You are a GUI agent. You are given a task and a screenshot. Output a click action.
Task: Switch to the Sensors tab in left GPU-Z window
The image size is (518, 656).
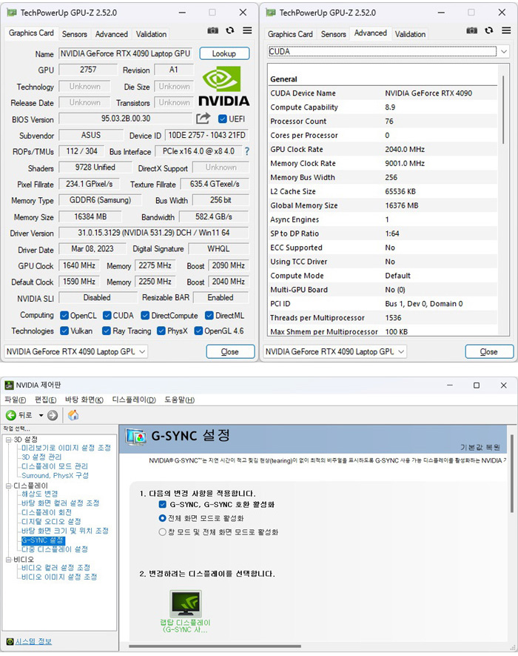[74, 34]
